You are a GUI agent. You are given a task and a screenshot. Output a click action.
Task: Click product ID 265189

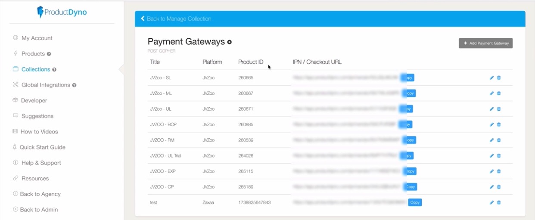tap(246, 187)
